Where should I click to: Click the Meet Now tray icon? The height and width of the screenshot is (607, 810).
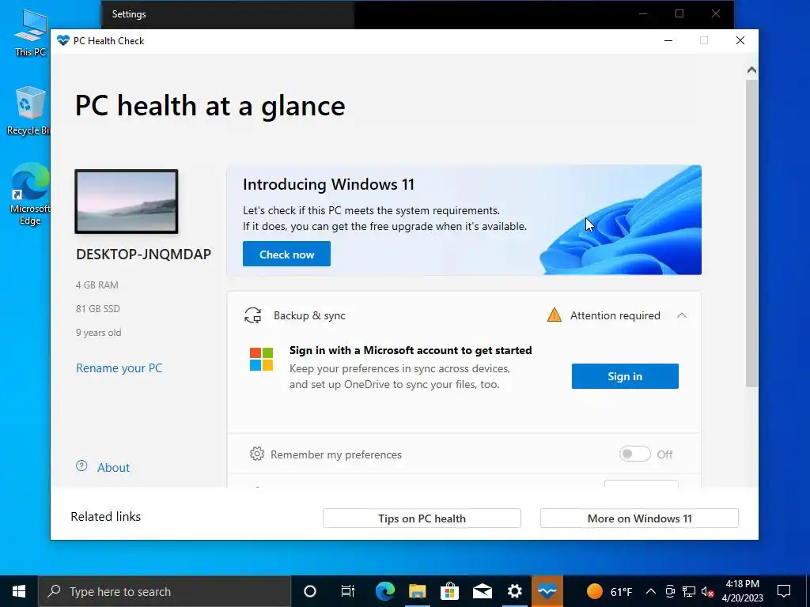(x=670, y=591)
